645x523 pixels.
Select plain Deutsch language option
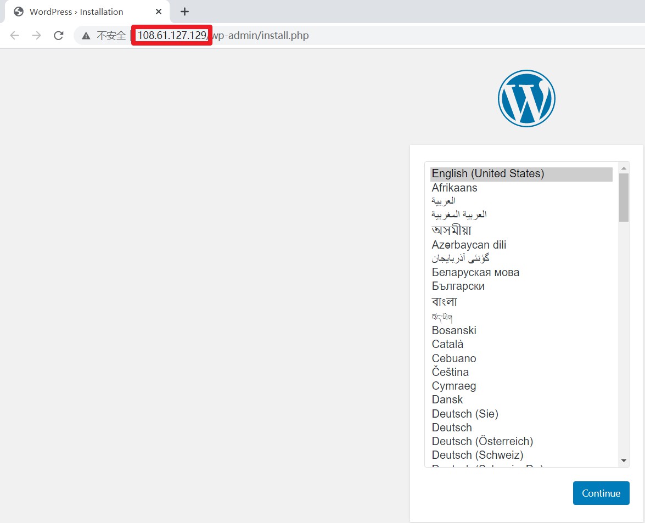click(521, 428)
